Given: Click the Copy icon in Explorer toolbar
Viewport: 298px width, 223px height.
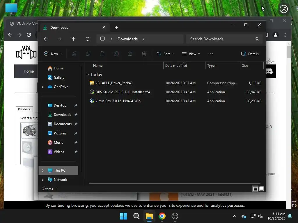Looking at the screenshot, I should pyautogui.click(x=88, y=54).
